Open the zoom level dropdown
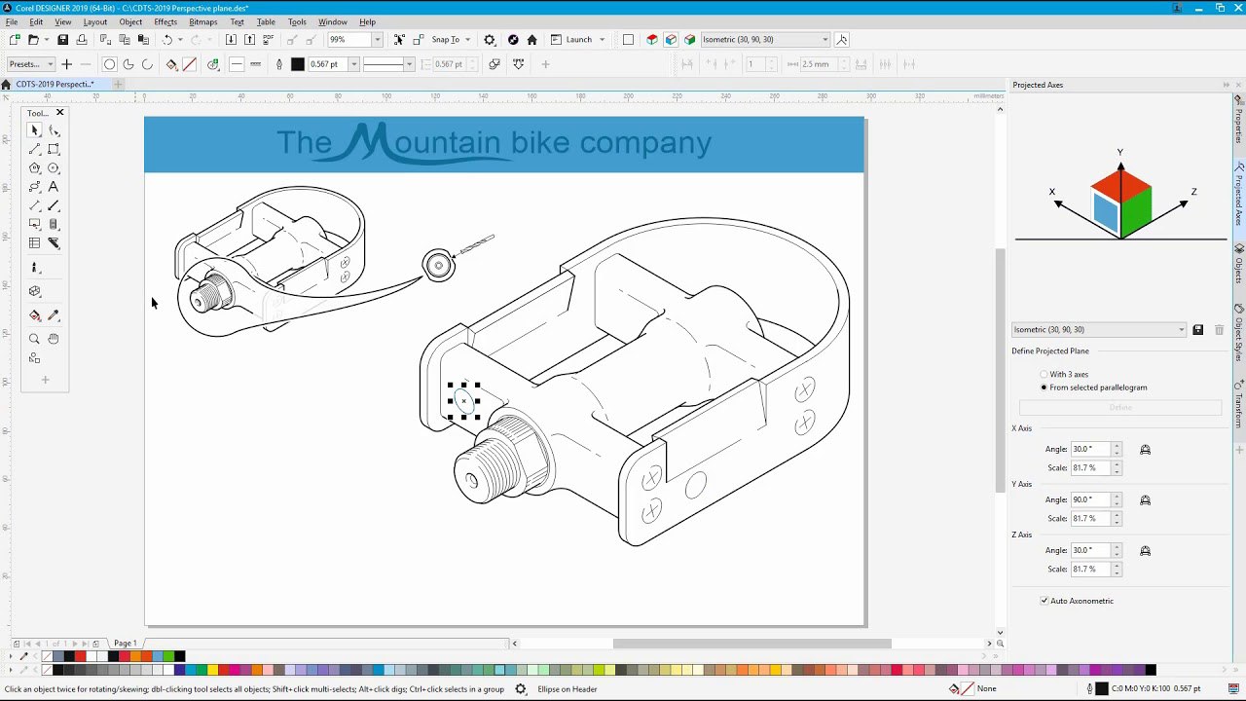 (377, 40)
